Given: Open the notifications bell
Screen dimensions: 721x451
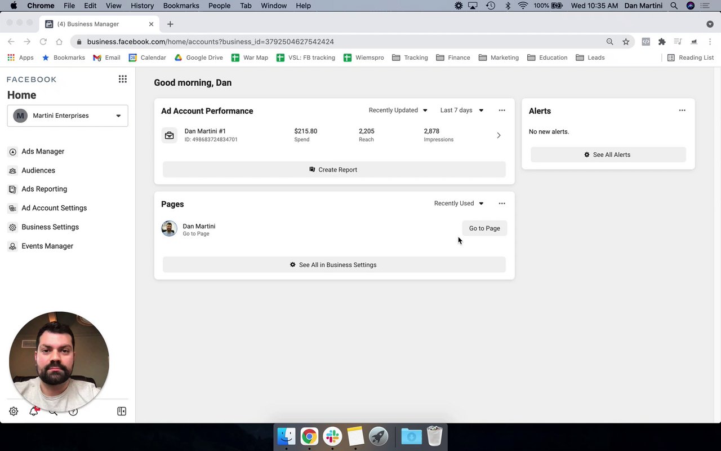Looking at the screenshot, I should [34, 412].
